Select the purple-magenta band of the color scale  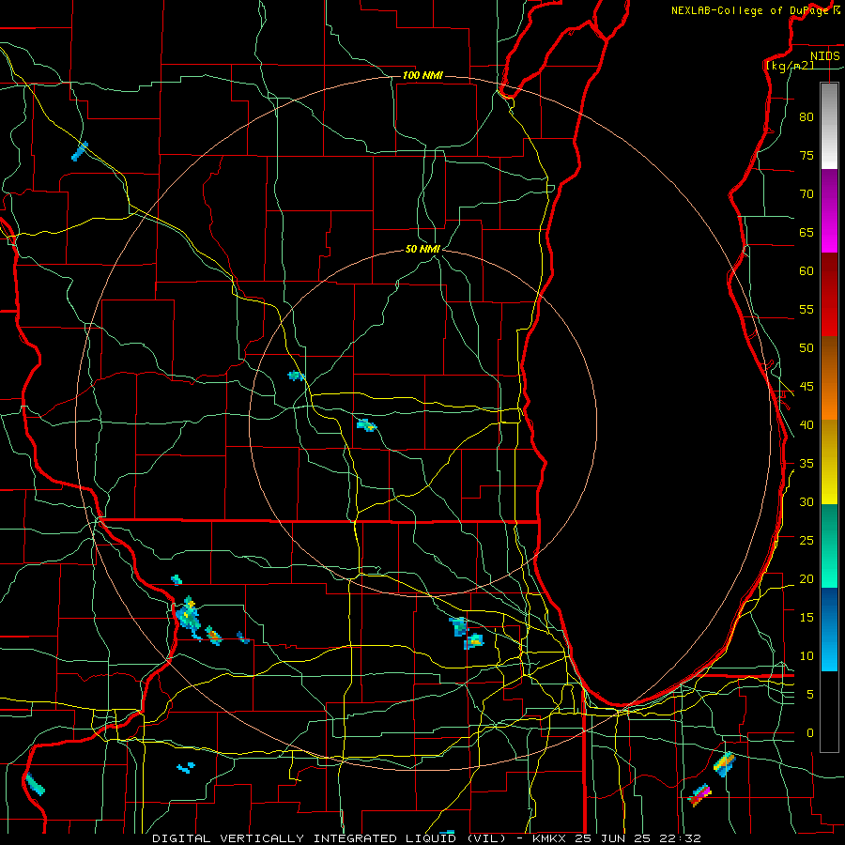(829, 210)
